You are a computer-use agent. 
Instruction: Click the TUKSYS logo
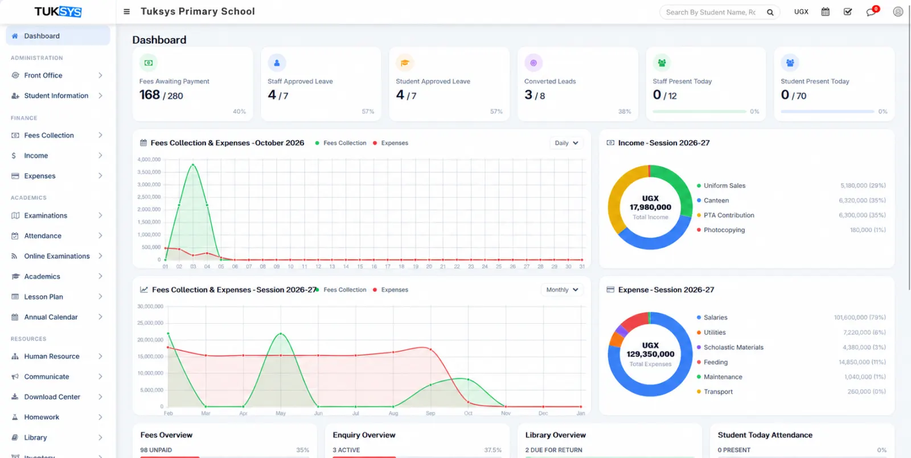(58, 11)
